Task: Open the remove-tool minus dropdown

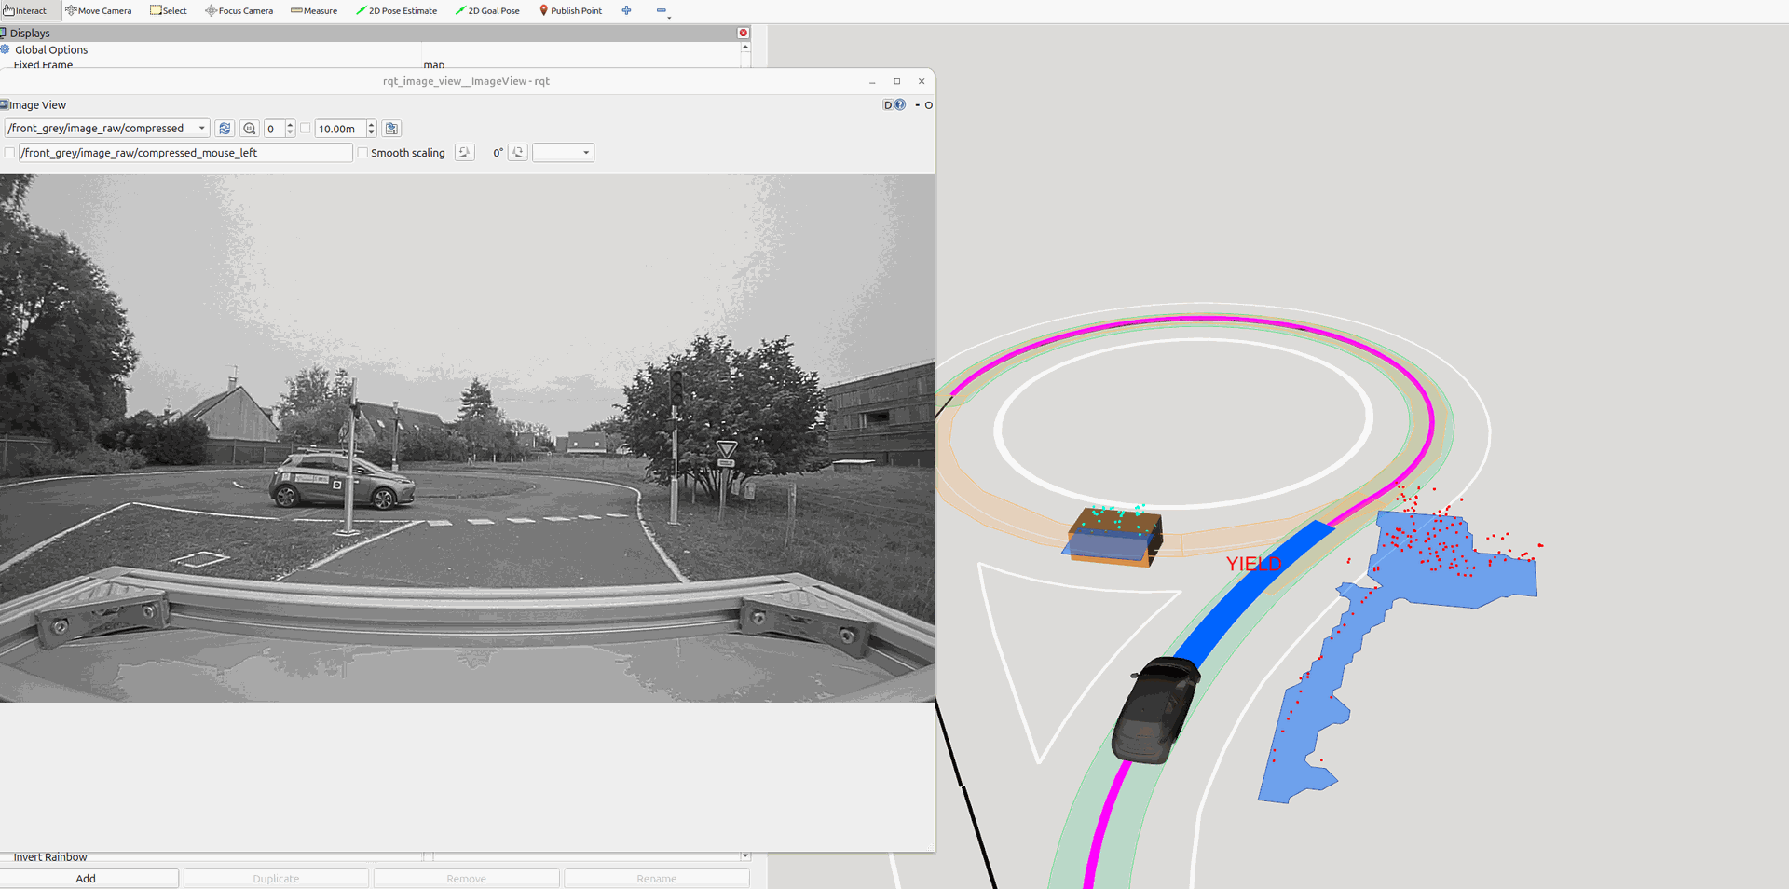Action: (x=662, y=11)
